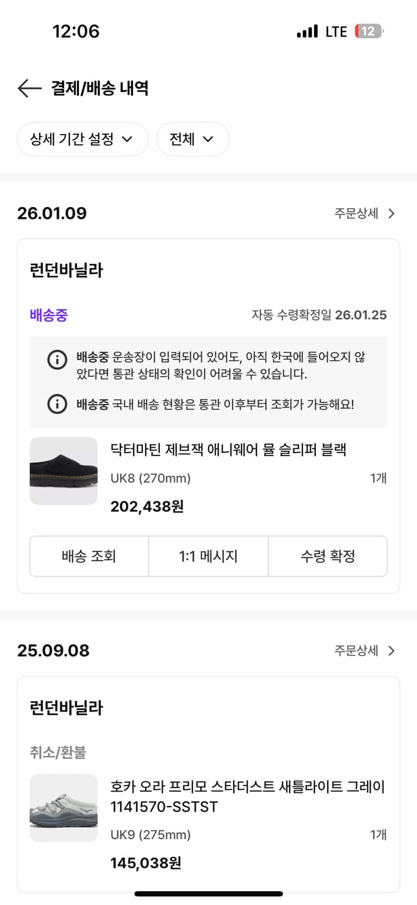This screenshot has width=417, height=905.
Task: Tap the 수령 확정 button
Action: click(328, 556)
